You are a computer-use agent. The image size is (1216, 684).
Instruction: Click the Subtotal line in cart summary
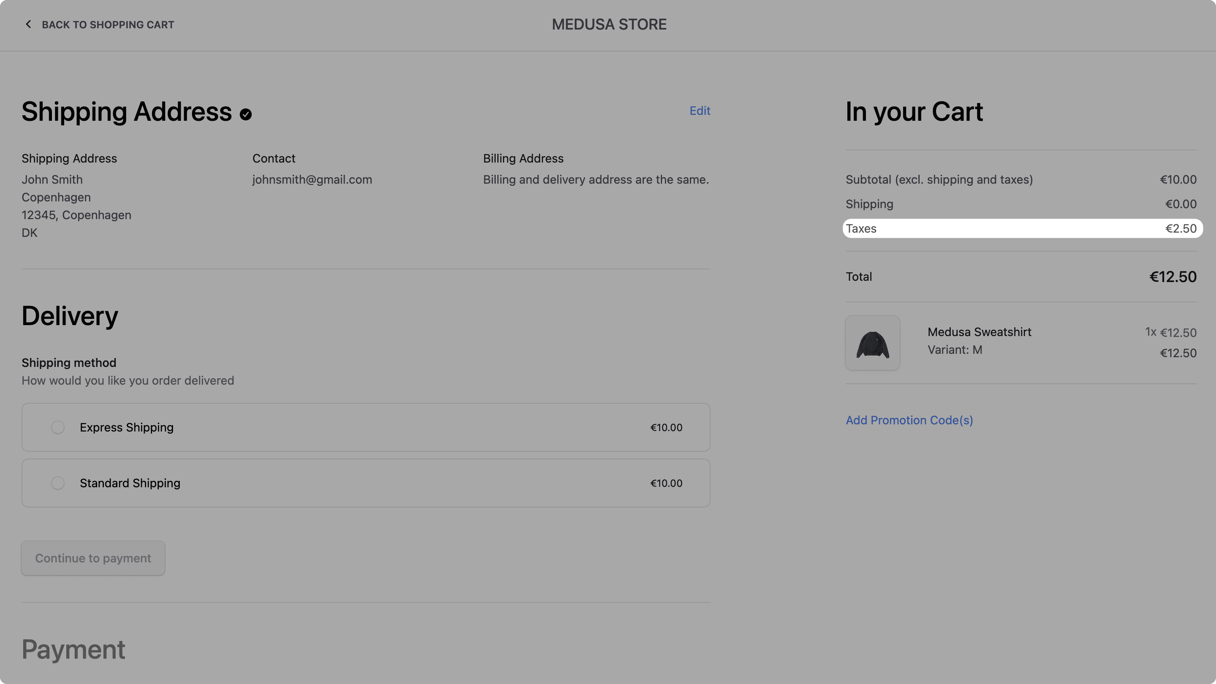tap(939, 179)
